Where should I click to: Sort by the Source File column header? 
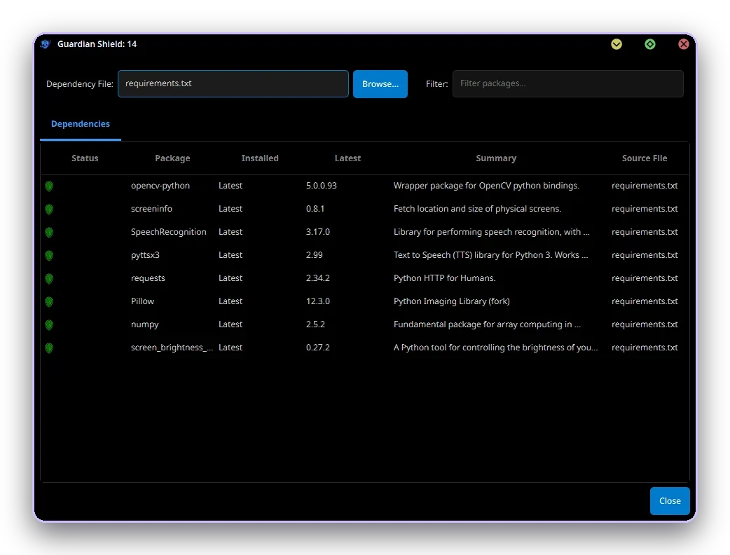tap(645, 158)
